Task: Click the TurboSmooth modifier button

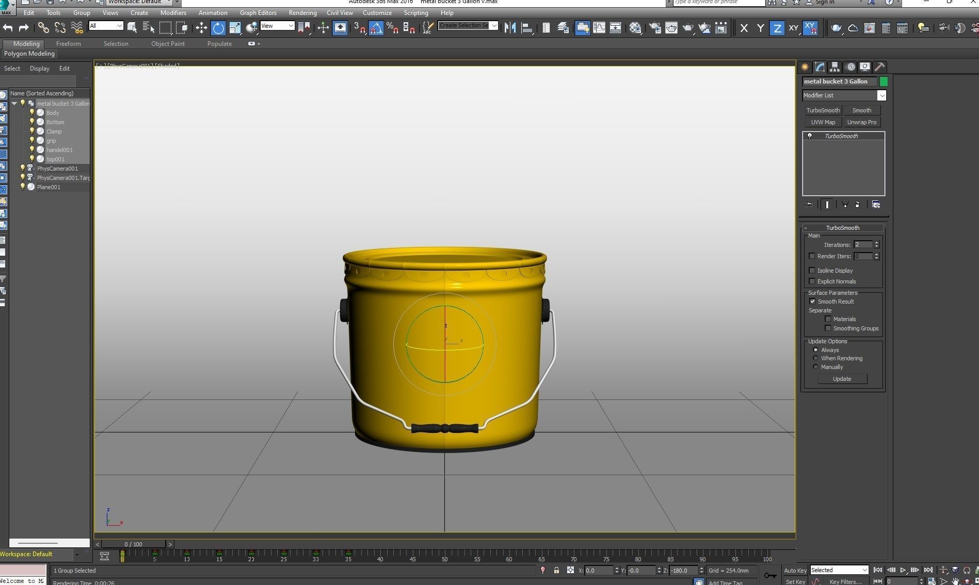Action: [x=823, y=110]
